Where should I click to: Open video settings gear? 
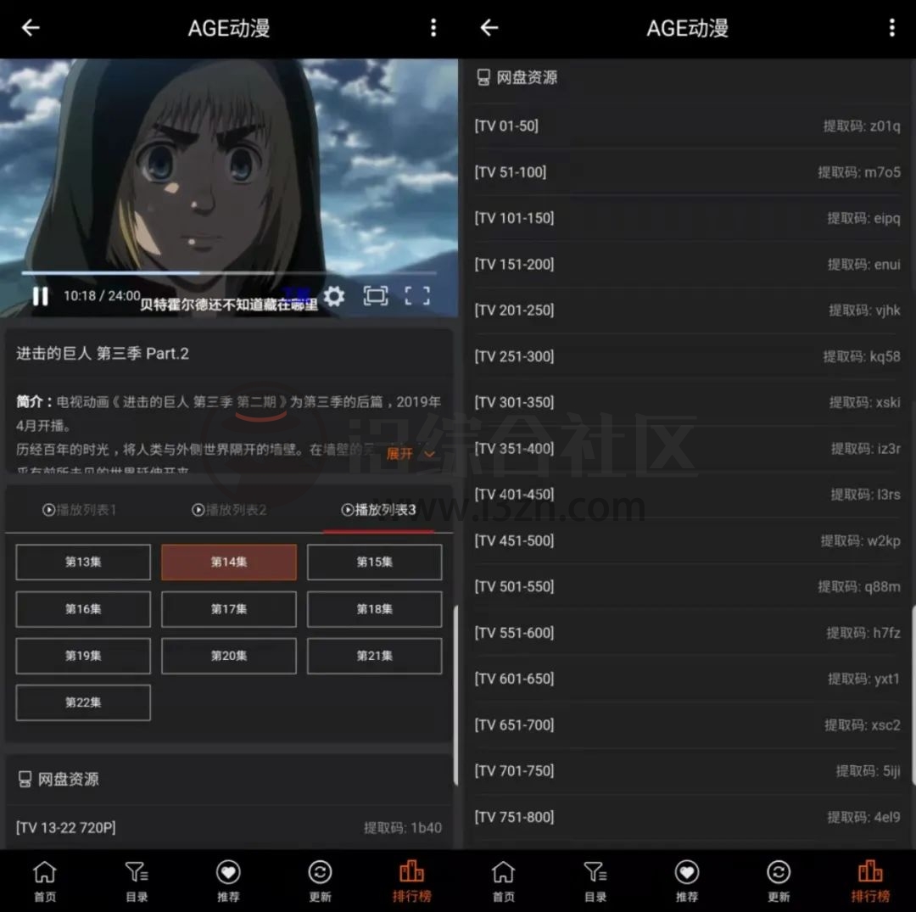[334, 296]
